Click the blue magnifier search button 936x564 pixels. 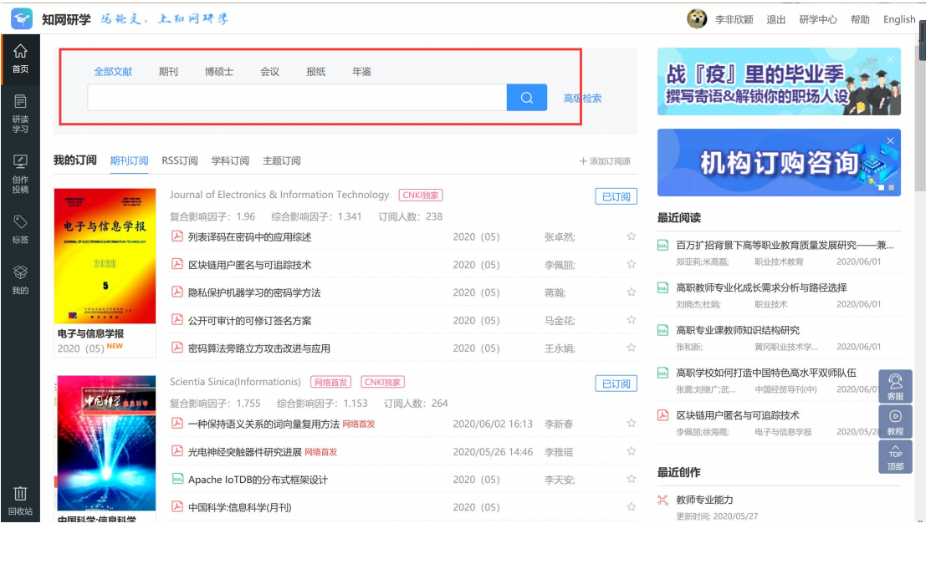coord(527,98)
